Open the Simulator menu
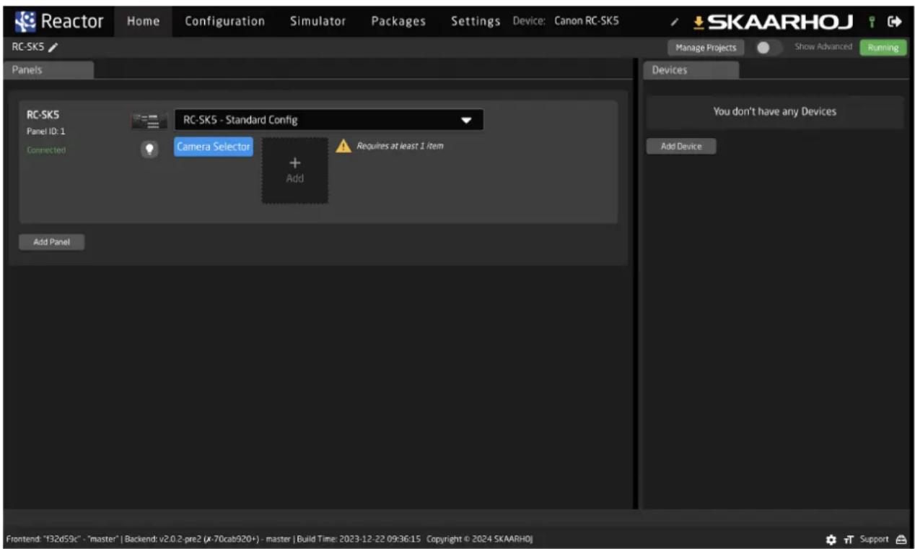 pos(318,21)
